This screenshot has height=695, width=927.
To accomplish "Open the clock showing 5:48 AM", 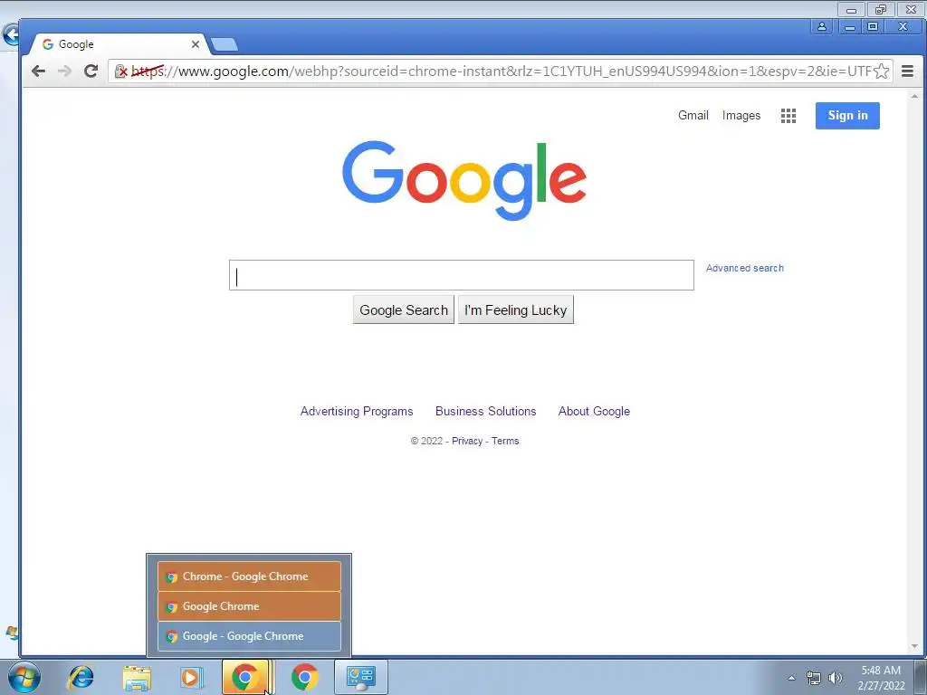I will 882,678.
